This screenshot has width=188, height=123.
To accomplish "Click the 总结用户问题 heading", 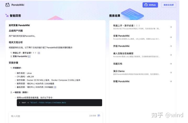I will pyautogui.click(x=16, y=31).
